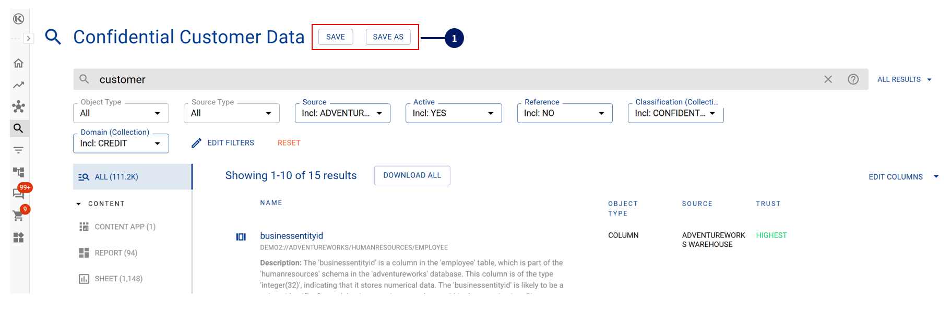The image size is (951, 310).
Task: Click the home icon in sidebar
Action: (19, 63)
